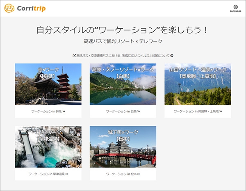Click the double chevron after ワーケーション in 草津温泉

[66, 174]
